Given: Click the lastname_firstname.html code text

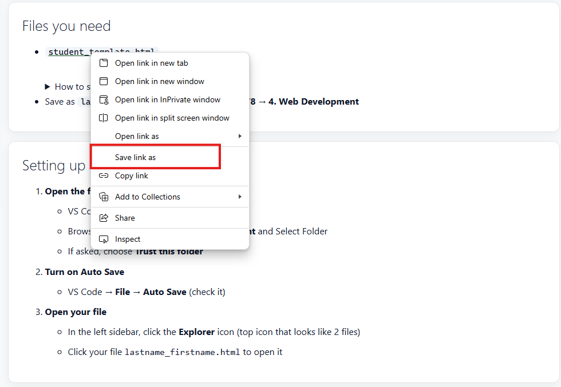Looking at the screenshot, I should [184, 352].
